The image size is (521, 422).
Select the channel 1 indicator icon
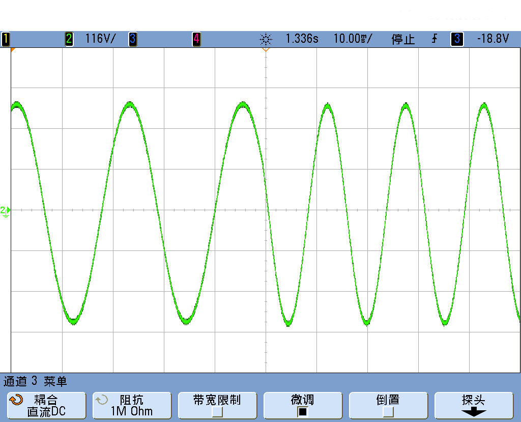(x=5, y=38)
